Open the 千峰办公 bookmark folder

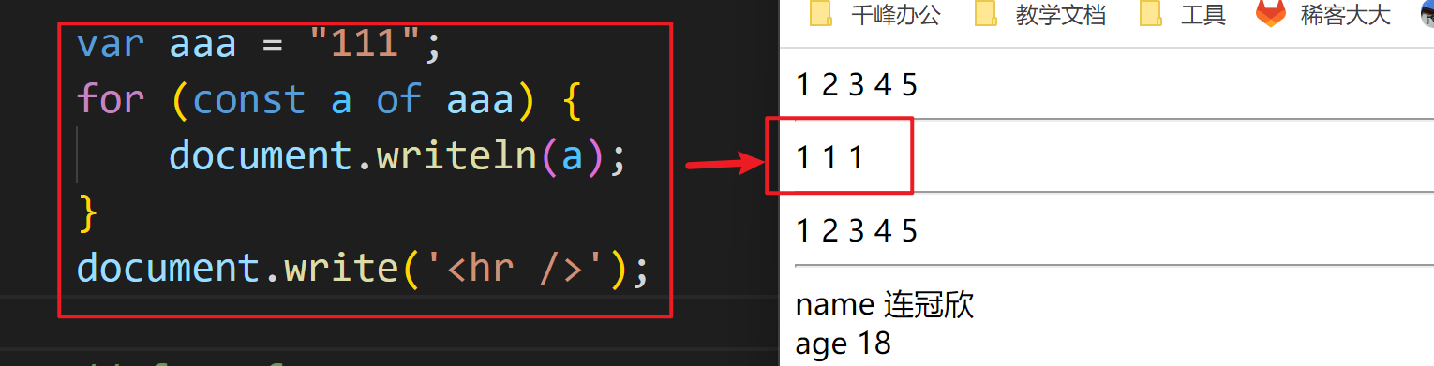tap(875, 14)
